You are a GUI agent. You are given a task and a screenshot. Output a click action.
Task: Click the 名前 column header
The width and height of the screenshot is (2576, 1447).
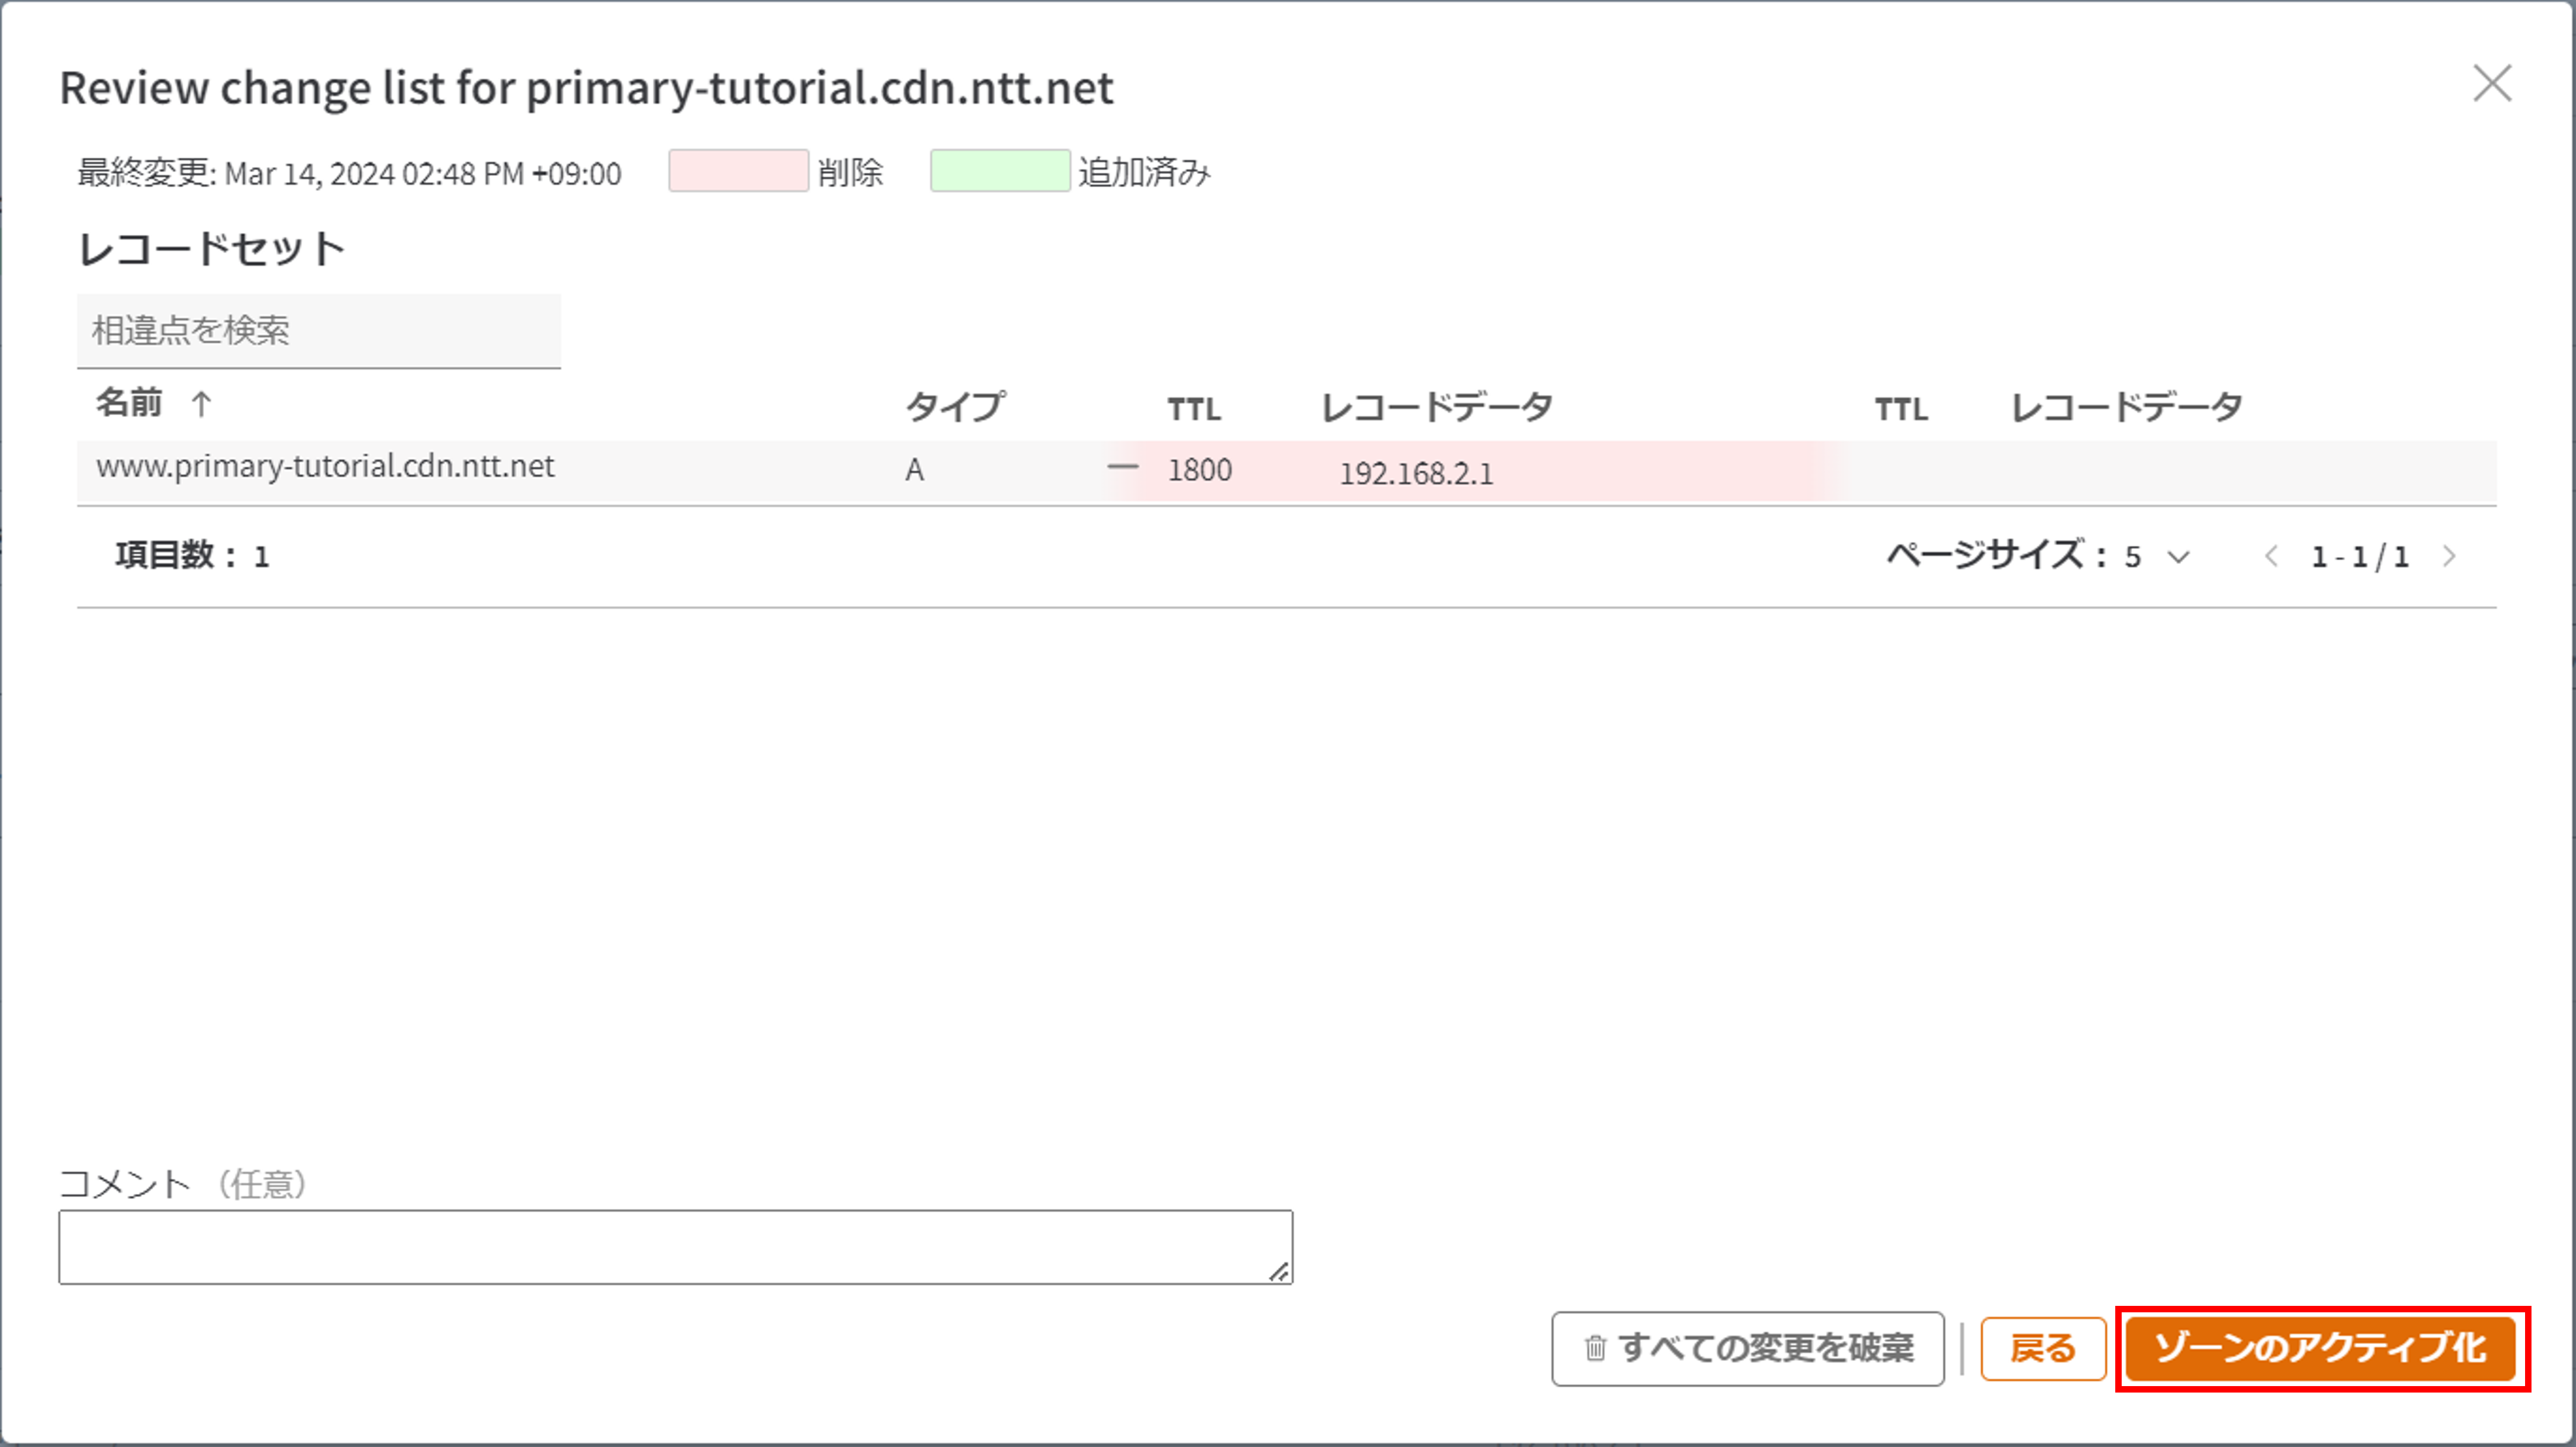point(129,403)
